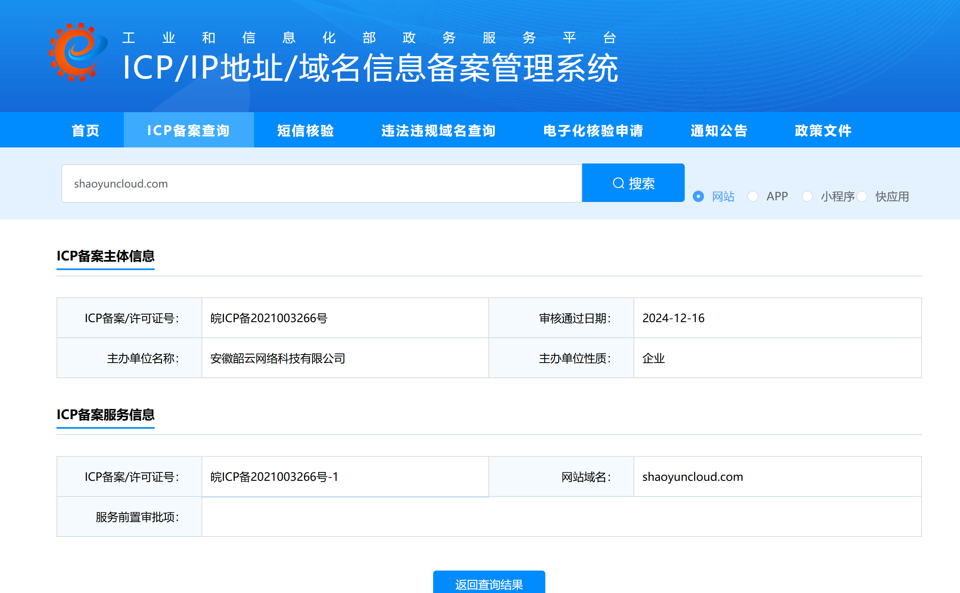
Task: Open the 通知公告 navigation item
Action: pyautogui.click(x=719, y=130)
